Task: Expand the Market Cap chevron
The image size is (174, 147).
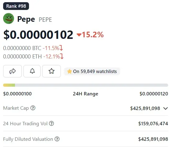Action: pos(166,108)
